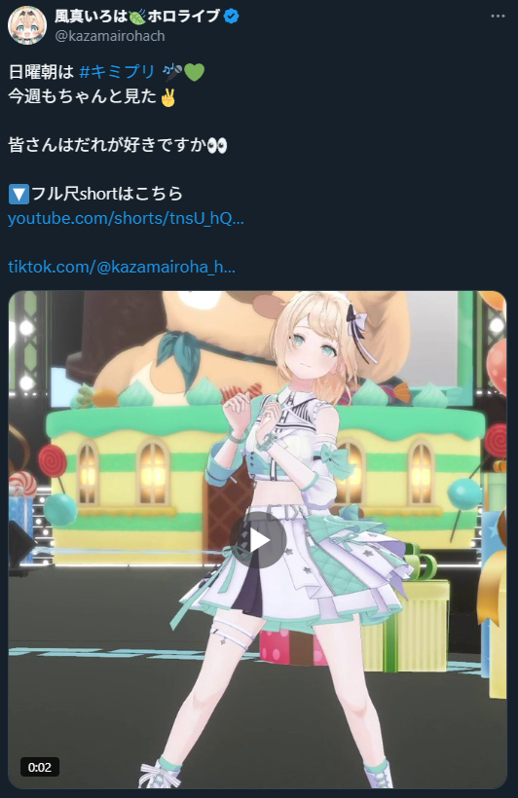Click the 0:02 video duration badge
This screenshot has width=518, height=798.
40,767
